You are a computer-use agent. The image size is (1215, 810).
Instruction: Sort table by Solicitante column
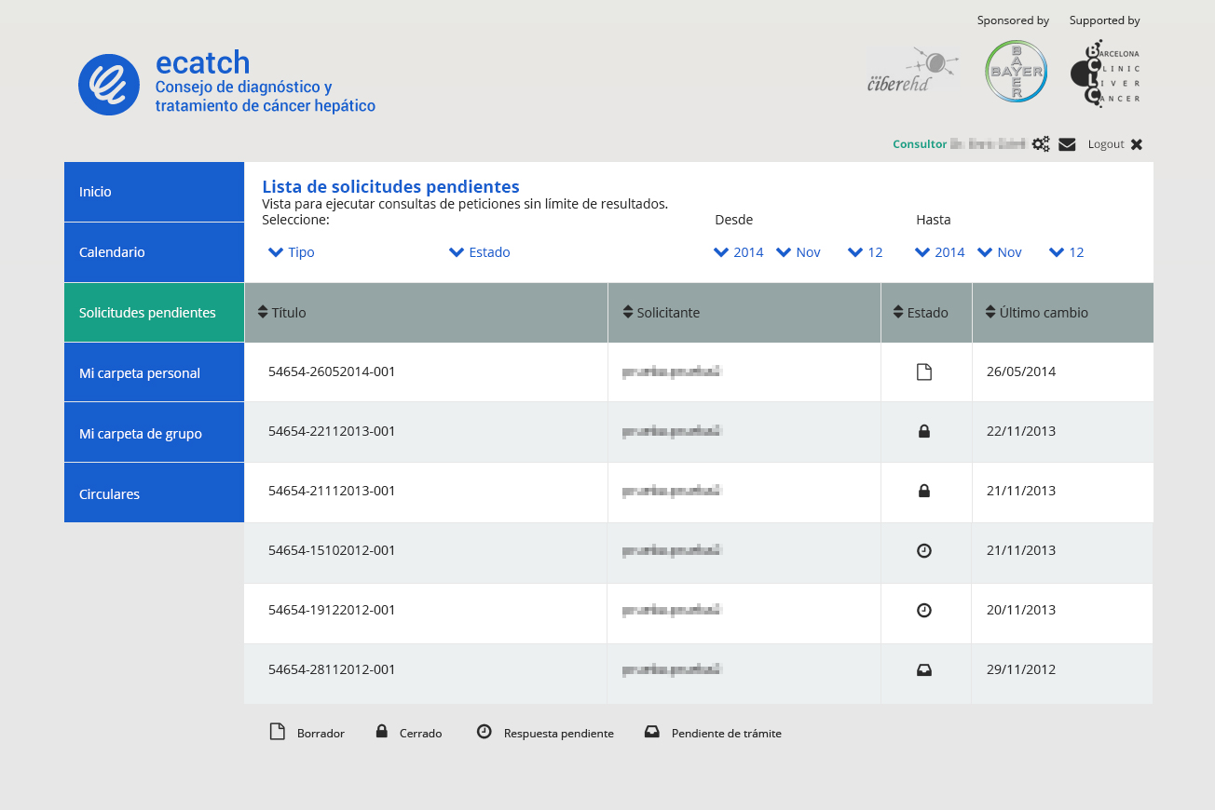tap(662, 313)
